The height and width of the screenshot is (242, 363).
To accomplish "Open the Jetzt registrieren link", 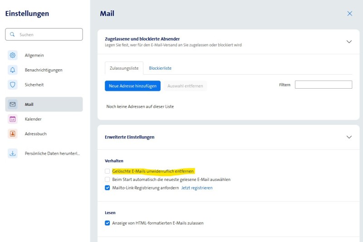I will (x=197, y=188).
